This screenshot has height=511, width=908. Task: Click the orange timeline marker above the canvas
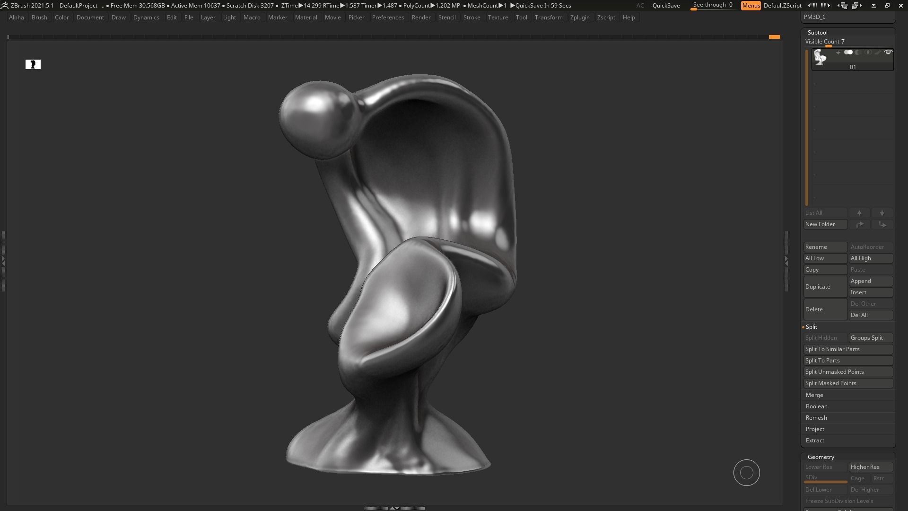pyautogui.click(x=774, y=37)
